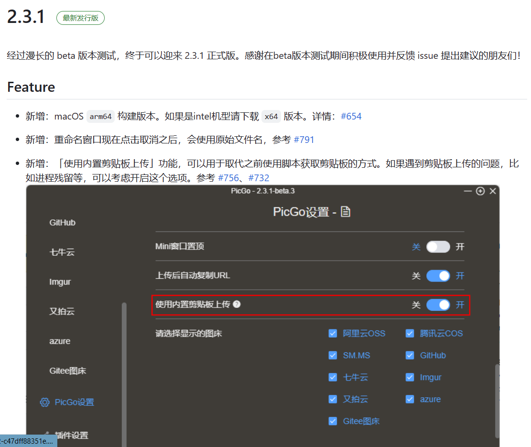Click the 最新发行版 badge

coord(80,18)
